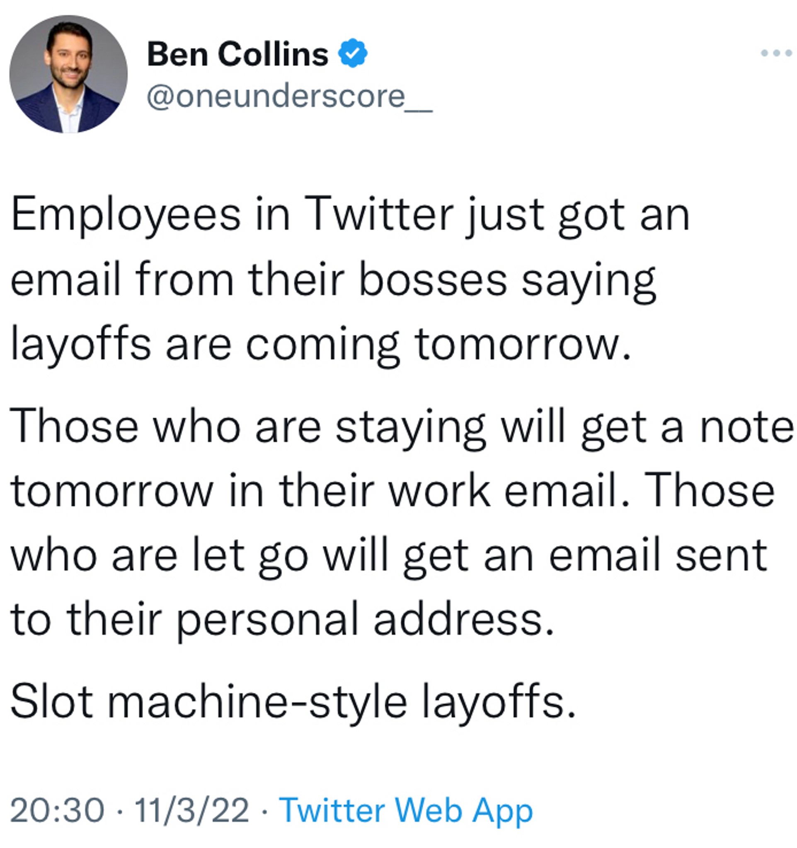Click the 20:30 tweet timestamp
This screenshot has width=797, height=848.
tap(57, 809)
